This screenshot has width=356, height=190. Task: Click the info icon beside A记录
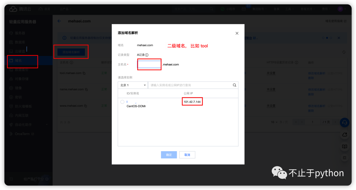[x=147, y=55]
